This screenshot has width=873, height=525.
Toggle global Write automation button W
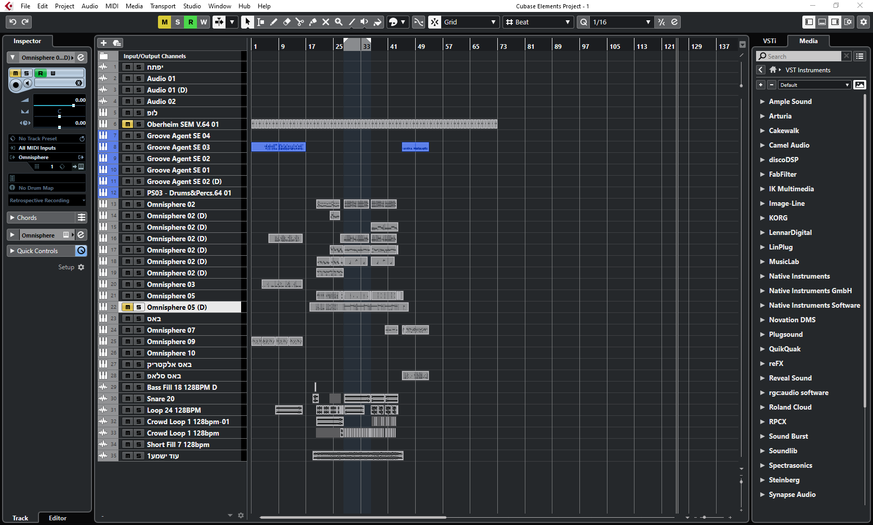pos(204,22)
